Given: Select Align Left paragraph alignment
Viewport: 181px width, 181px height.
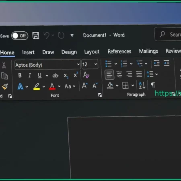Looking at the screenshot, I should [109, 75].
